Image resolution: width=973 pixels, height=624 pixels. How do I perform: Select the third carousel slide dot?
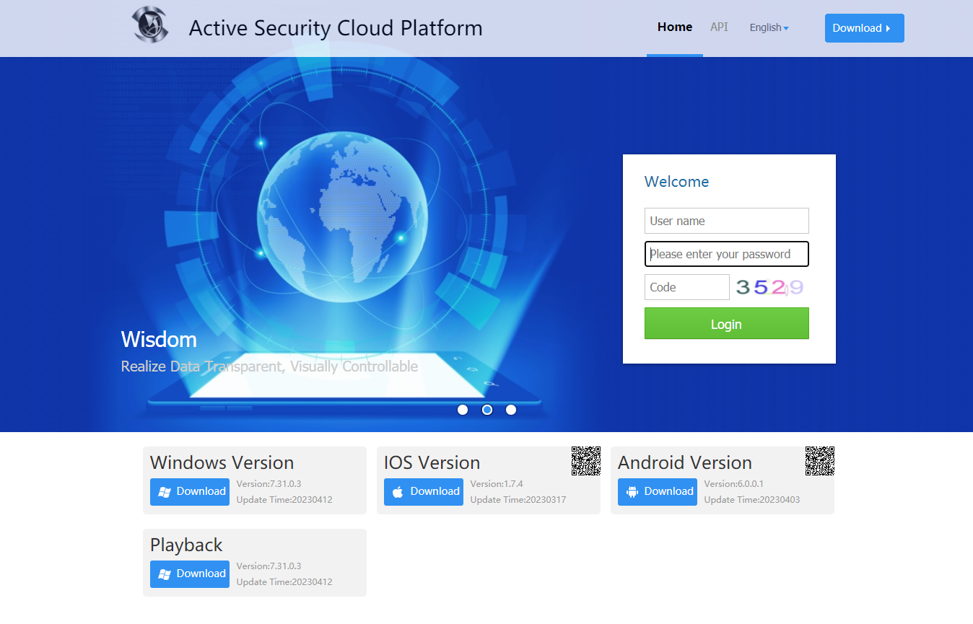click(x=511, y=410)
